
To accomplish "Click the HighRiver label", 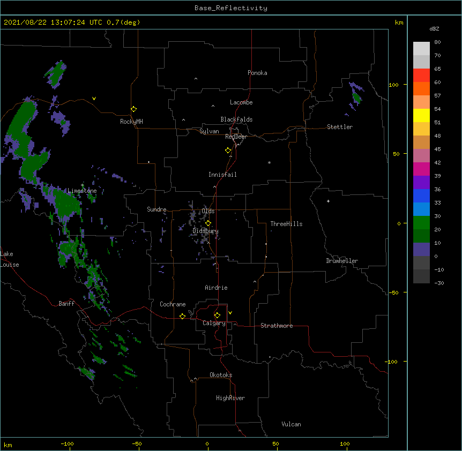I will [230, 398].
